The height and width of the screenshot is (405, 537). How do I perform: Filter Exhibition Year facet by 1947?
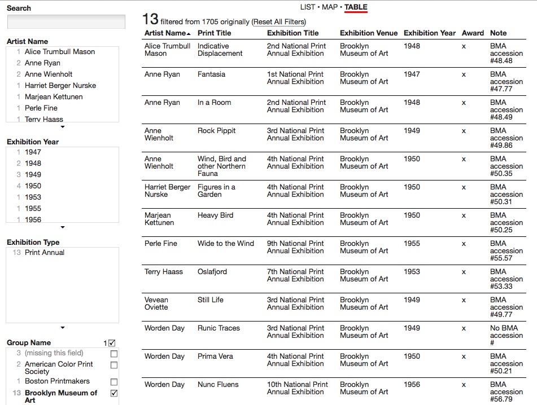33,152
